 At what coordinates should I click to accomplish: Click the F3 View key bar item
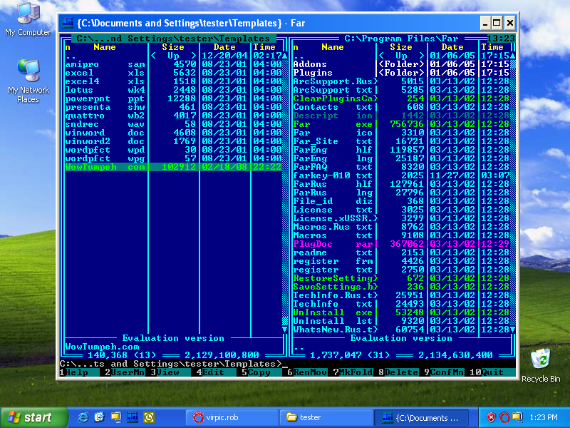170,372
